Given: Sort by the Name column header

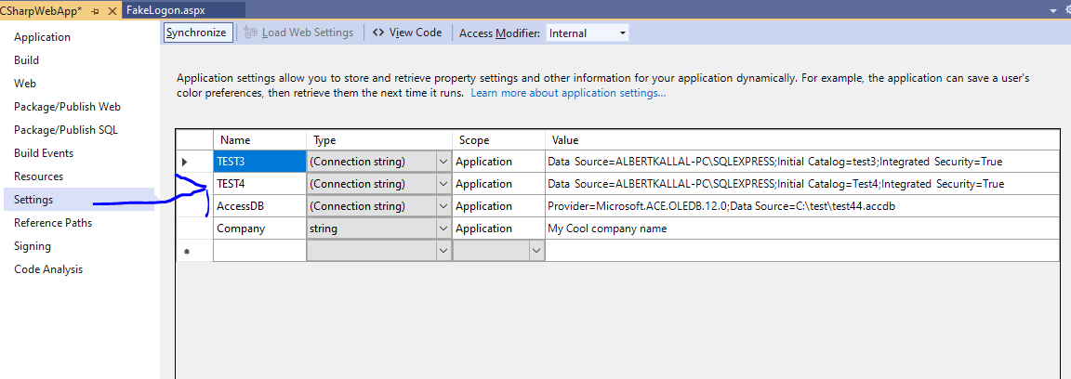Looking at the screenshot, I should tap(259, 140).
